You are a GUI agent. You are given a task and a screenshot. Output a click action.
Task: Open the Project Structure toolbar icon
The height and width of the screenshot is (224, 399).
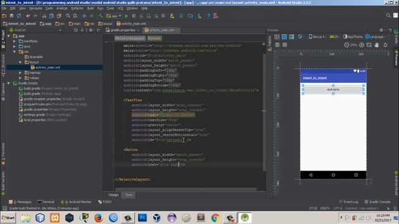[190, 16]
